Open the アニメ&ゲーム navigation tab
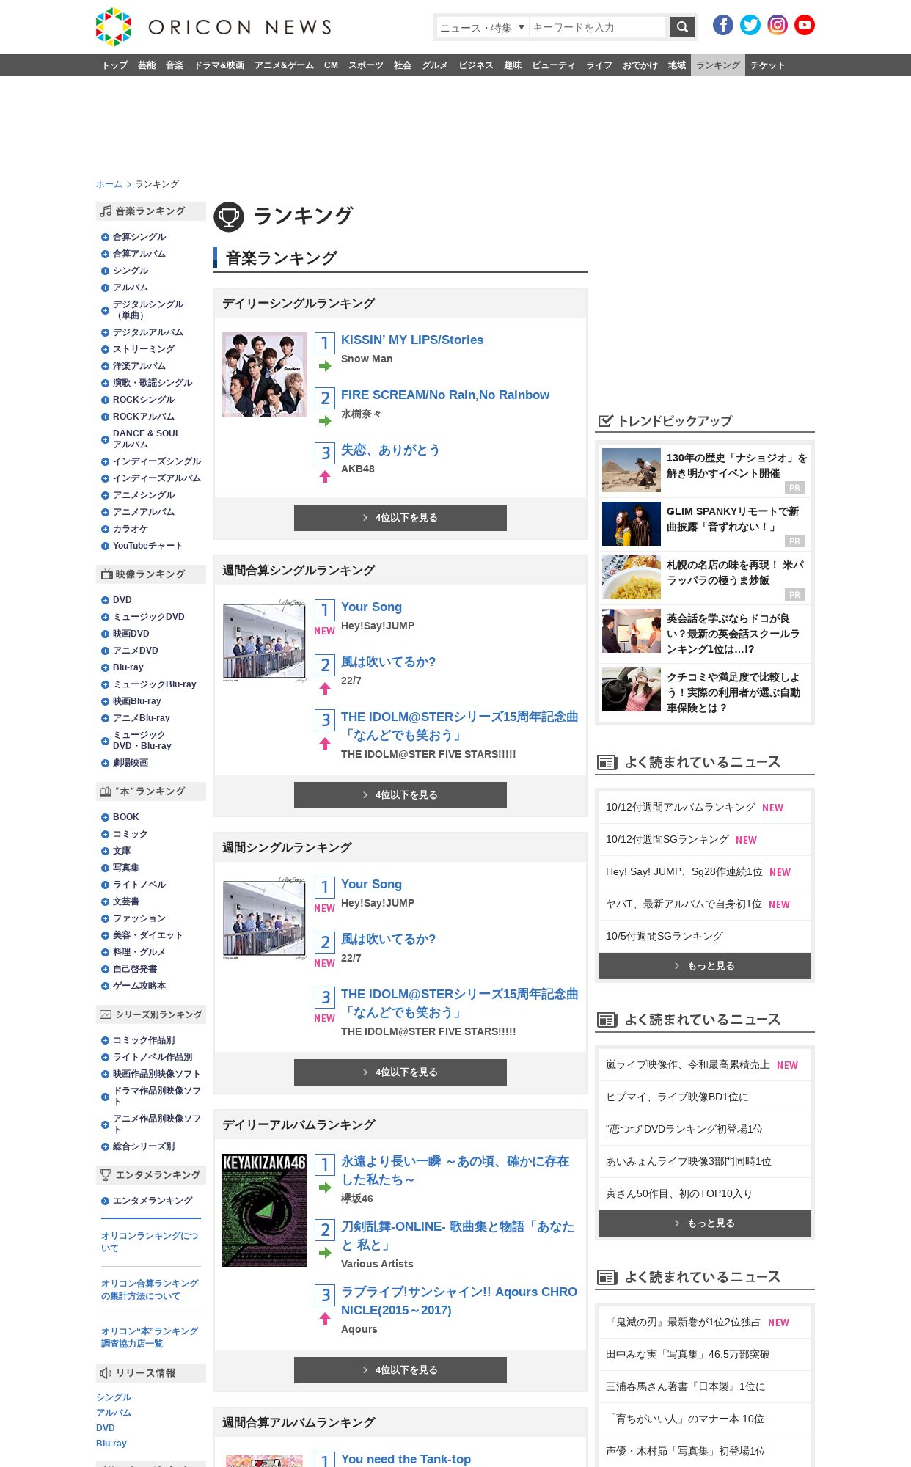The height and width of the screenshot is (1467, 911). [284, 65]
